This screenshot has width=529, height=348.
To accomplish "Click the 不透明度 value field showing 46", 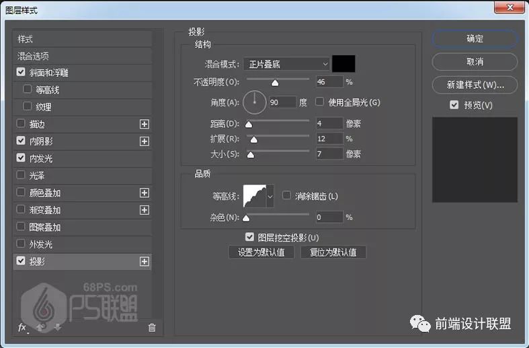I will (x=329, y=81).
